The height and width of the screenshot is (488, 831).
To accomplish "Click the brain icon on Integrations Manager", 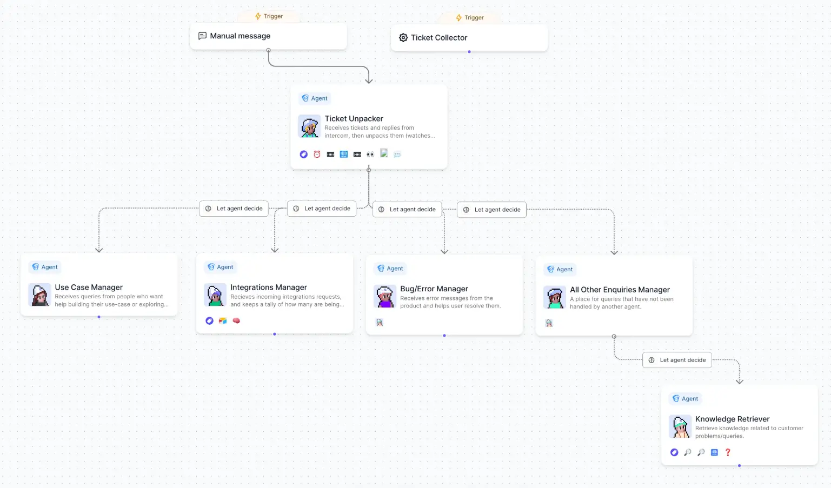I will [236, 321].
